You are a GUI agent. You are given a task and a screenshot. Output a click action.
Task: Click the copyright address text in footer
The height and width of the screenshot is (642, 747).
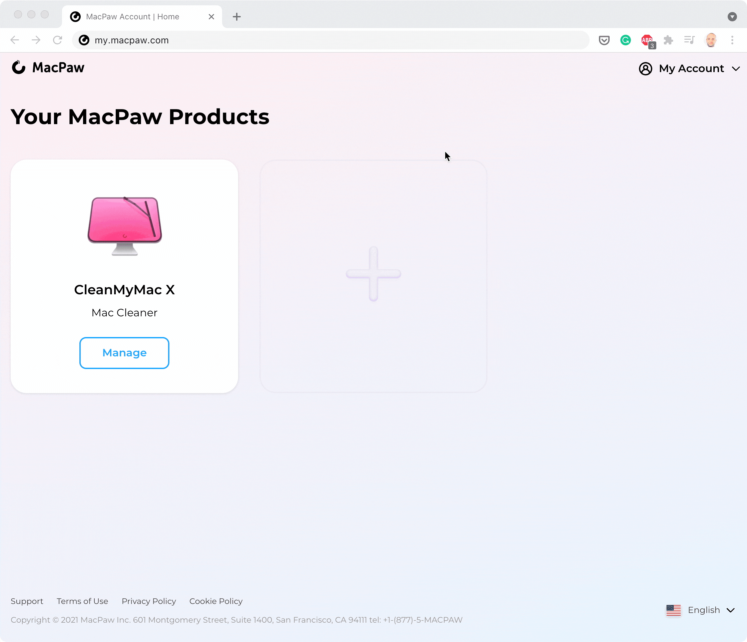point(236,620)
